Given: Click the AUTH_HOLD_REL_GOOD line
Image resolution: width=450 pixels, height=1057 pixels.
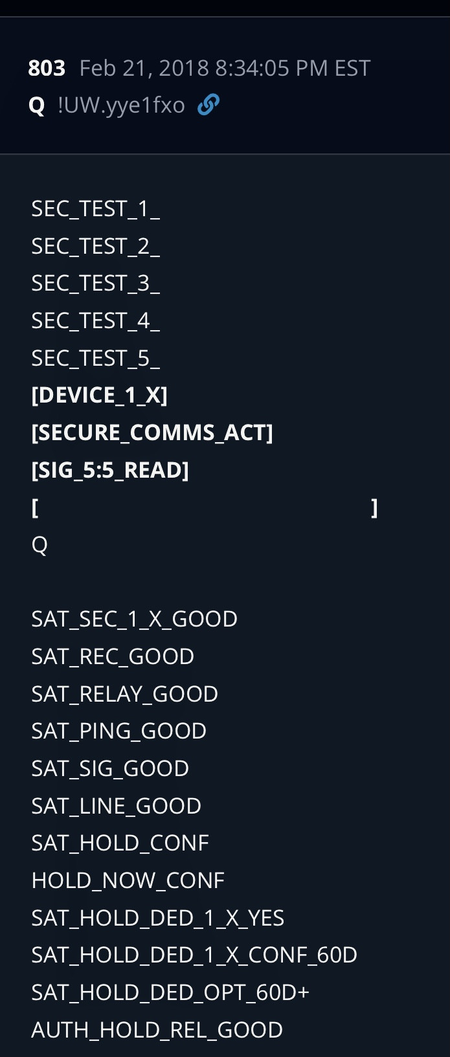Looking at the screenshot, I should click(x=157, y=1030).
